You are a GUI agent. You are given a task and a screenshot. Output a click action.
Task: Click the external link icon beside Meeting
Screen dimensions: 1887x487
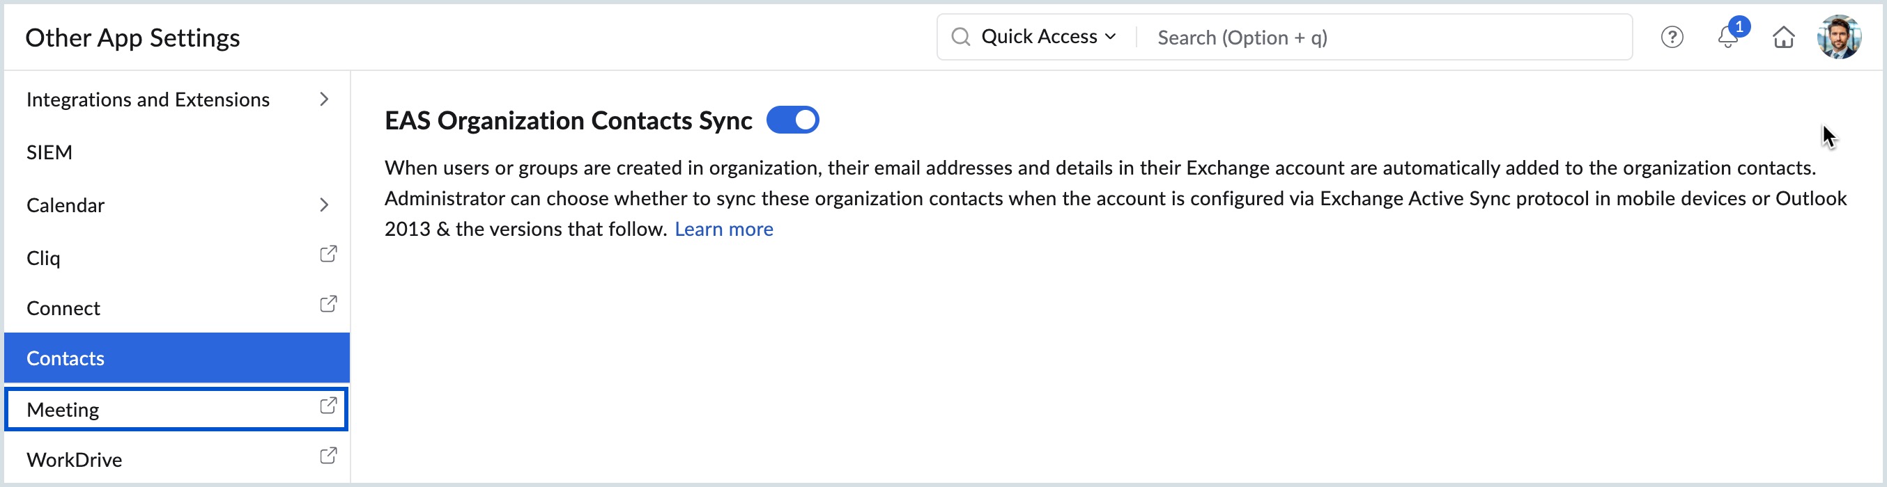pyautogui.click(x=328, y=406)
